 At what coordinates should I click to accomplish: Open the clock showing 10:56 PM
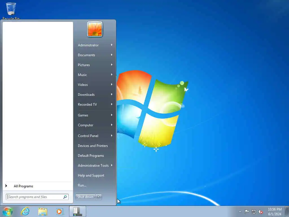(x=275, y=212)
